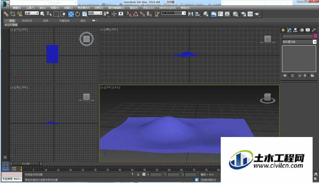Open the Utilities hammer panel tab

pyautogui.click(x=314, y=30)
